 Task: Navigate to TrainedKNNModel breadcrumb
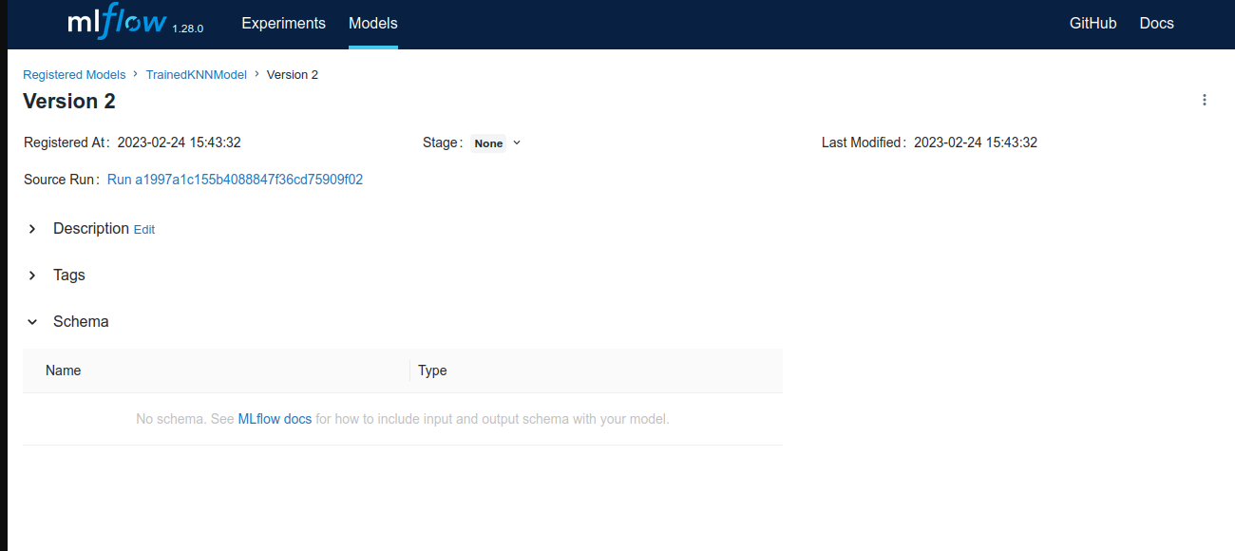pyautogui.click(x=196, y=74)
